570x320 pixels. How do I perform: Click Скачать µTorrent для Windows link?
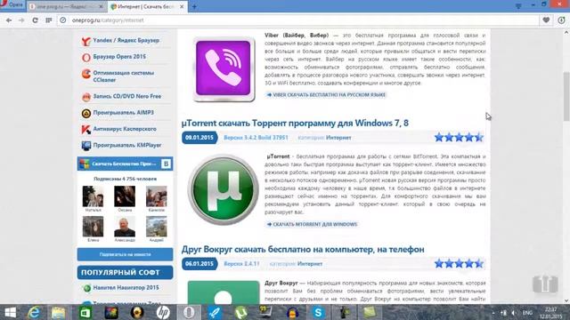[x=313, y=224]
